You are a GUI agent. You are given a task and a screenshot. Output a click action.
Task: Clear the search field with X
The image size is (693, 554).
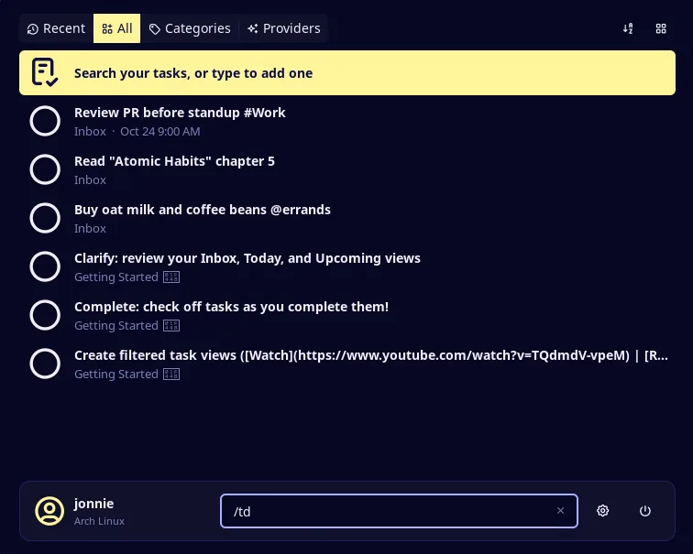[560, 511]
